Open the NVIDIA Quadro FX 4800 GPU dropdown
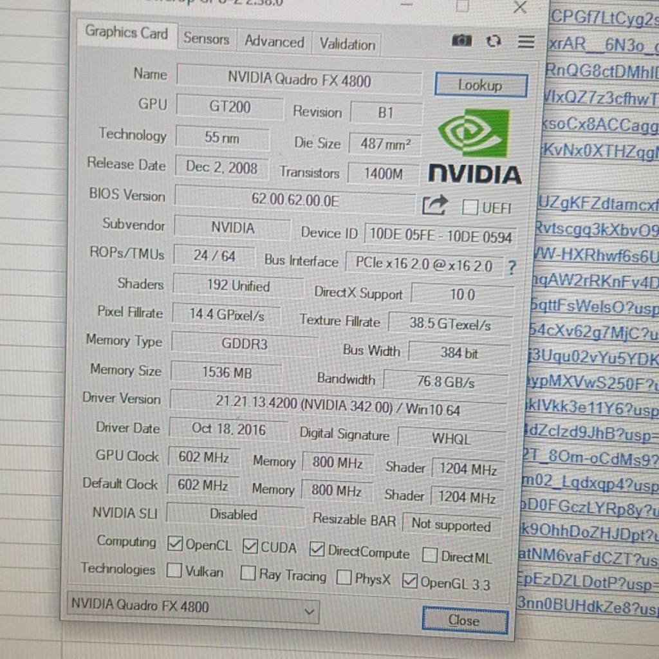Image resolution: width=659 pixels, height=659 pixels. coord(193,608)
